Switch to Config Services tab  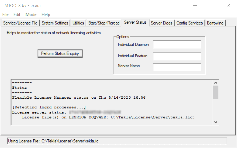point(190,23)
